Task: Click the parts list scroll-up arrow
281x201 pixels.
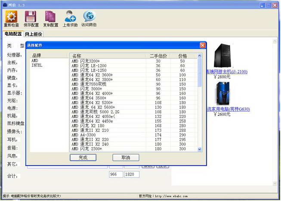Action: [x=199, y=56]
